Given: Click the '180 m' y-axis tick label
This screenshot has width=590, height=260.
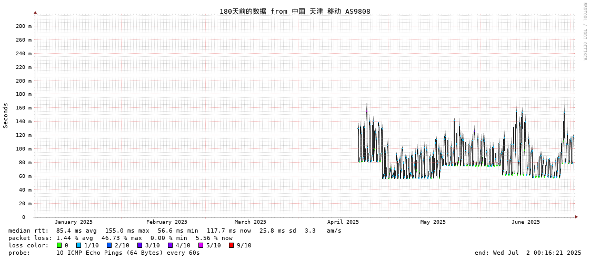Looking at the screenshot, I should [23, 94].
